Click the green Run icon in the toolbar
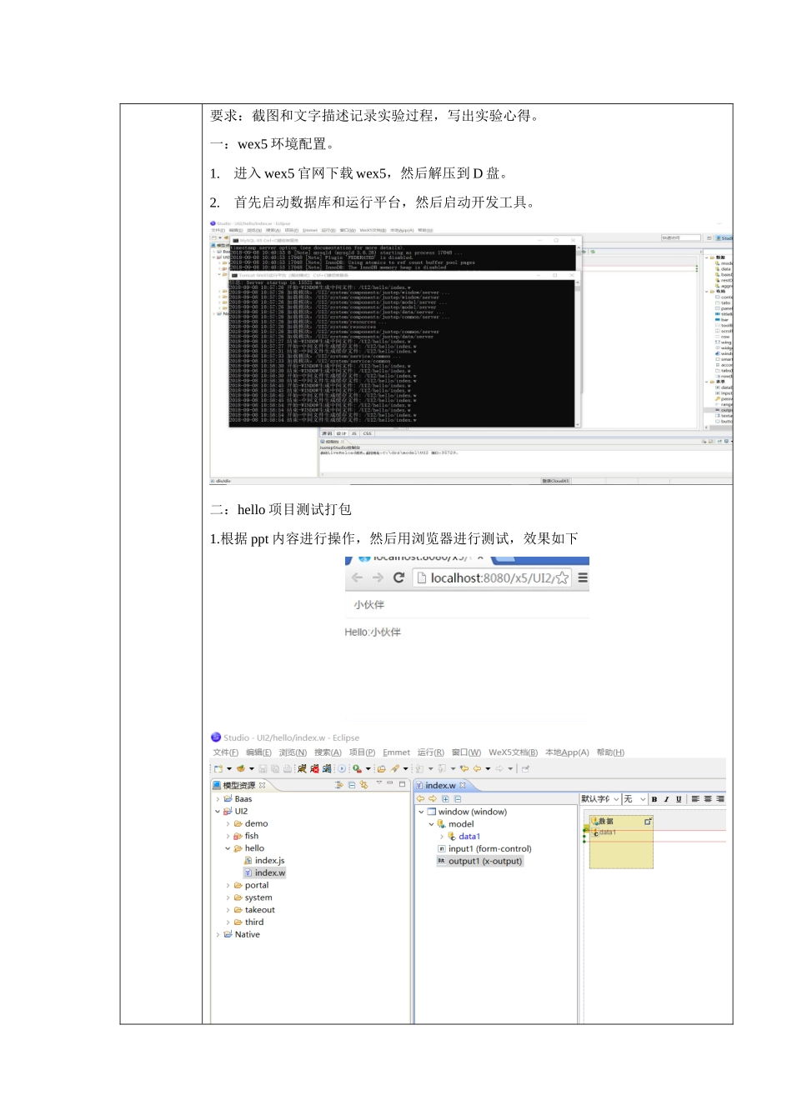 [356, 768]
